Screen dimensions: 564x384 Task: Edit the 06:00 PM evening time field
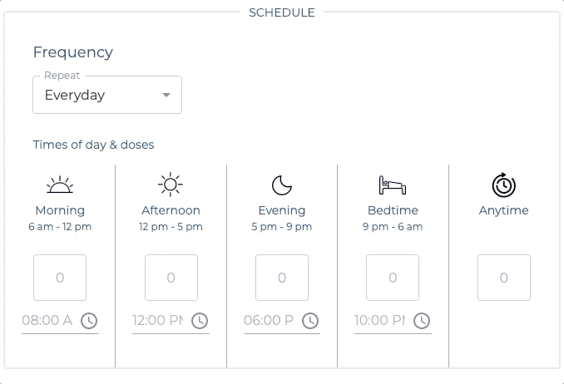(x=269, y=321)
